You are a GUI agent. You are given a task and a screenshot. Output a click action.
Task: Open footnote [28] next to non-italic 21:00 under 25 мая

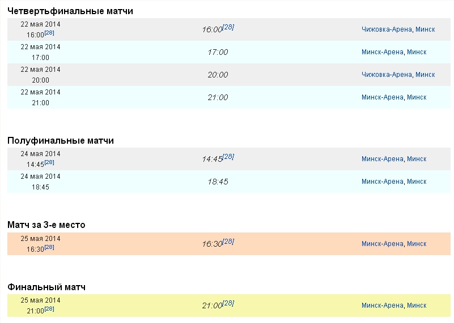pos(49,309)
